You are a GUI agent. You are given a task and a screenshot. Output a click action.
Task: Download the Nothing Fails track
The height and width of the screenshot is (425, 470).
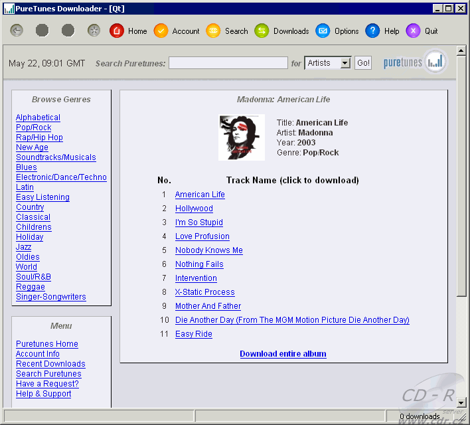(x=199, y=264)
